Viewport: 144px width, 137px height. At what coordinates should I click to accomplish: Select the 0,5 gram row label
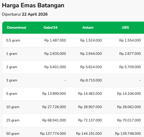[x=13, y=40]
